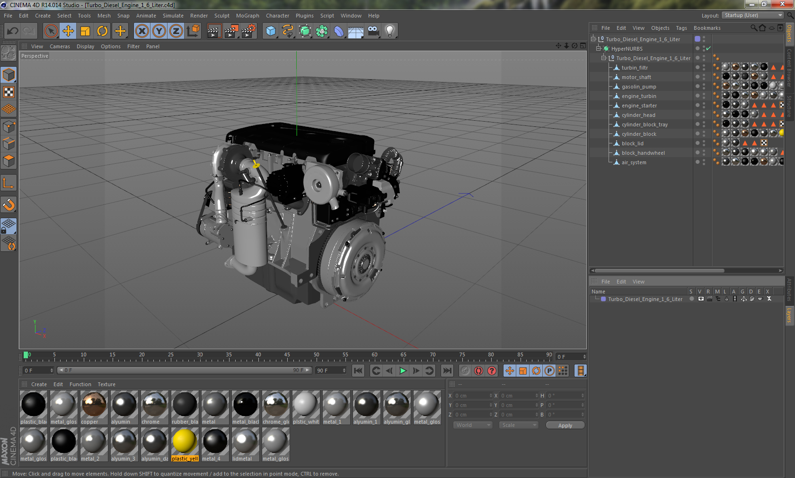Collapse the HyperNURBS tree node

click(599, 48)
